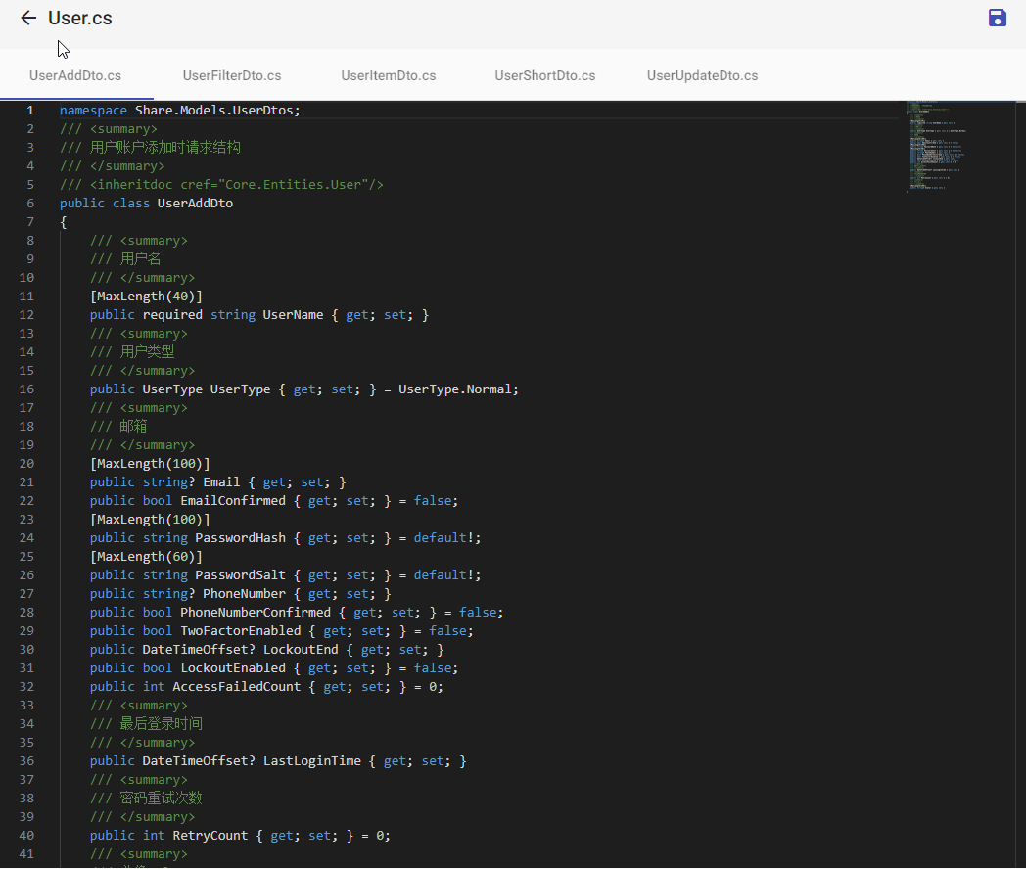Viewport: 1026px width, 869px height.
Task: Click the save disk icon
Action: click(997, 18)
